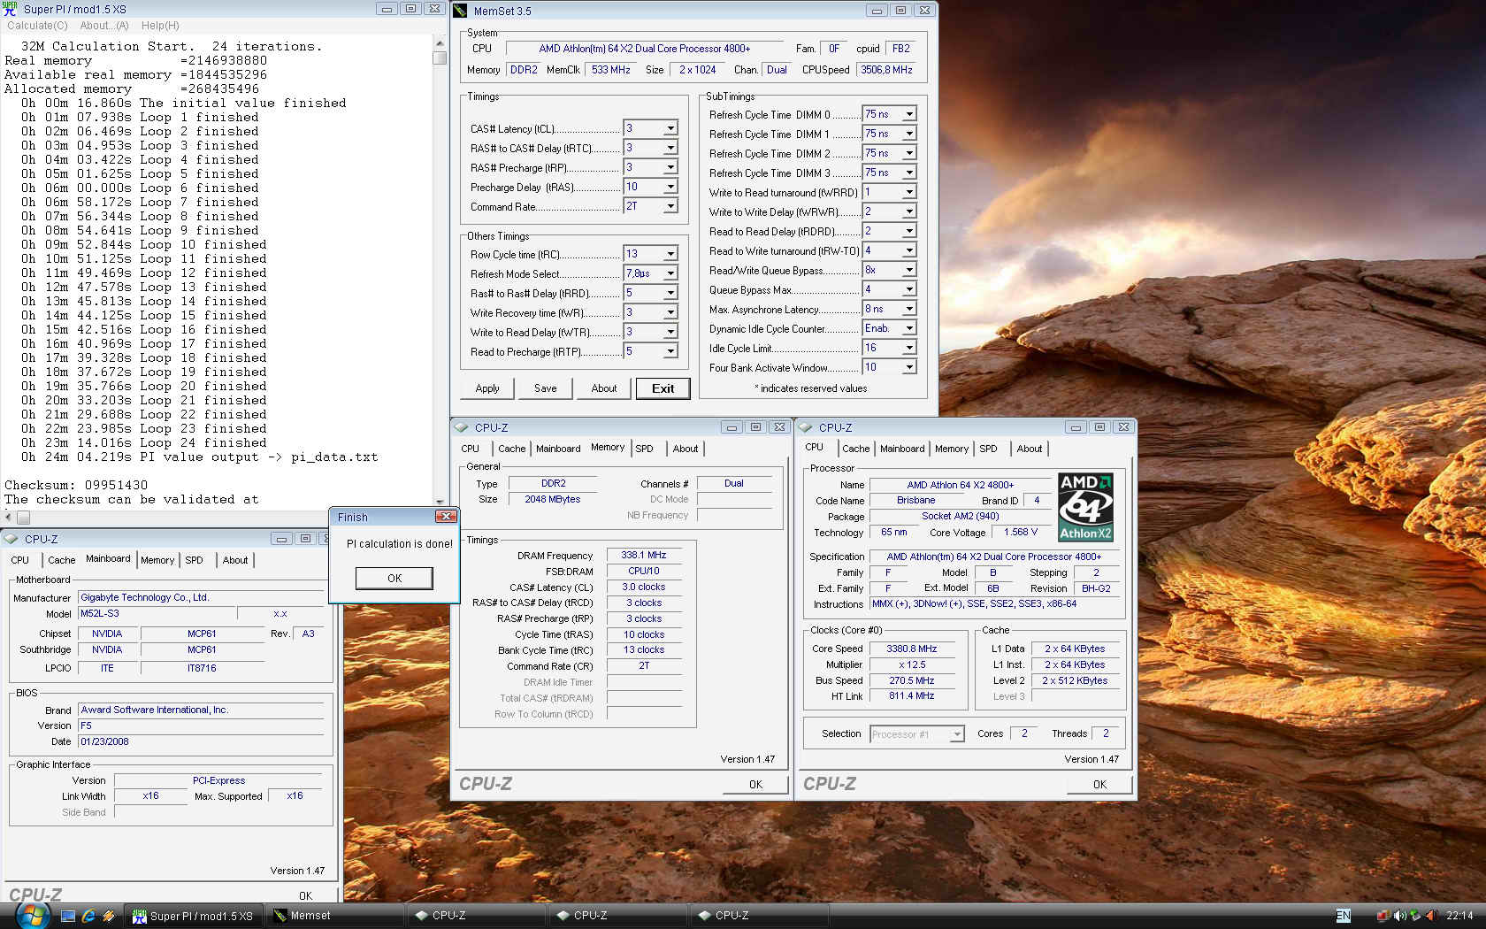1486x929 pixels.
Task: Minimize the MemSet 3.5 window
Action: [x=877, y=11]
